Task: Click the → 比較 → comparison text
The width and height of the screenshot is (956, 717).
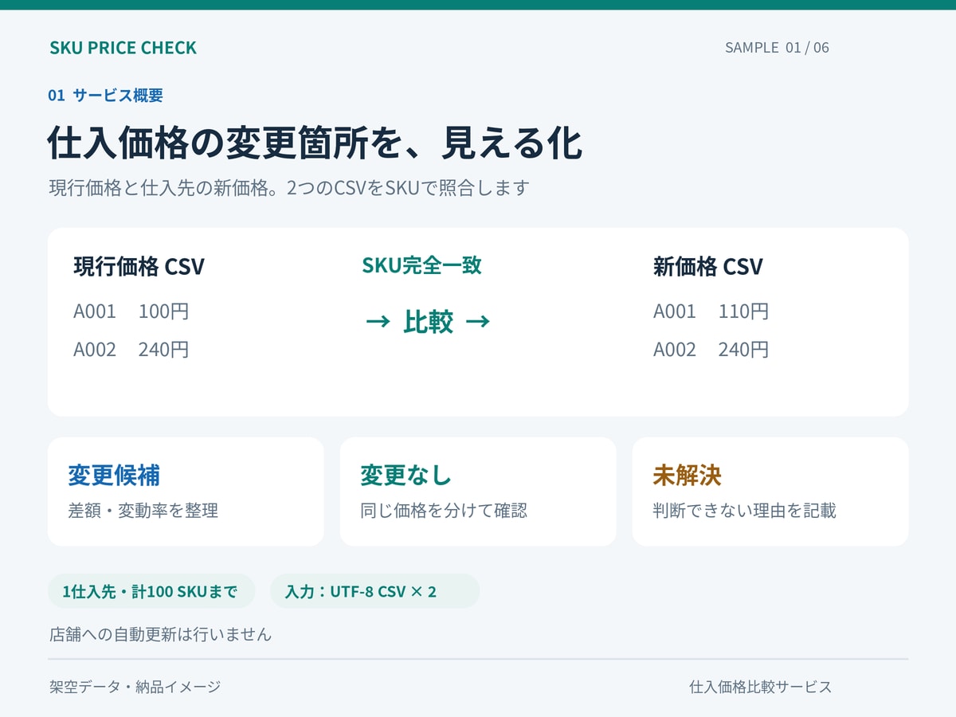Action: (428, 322)
